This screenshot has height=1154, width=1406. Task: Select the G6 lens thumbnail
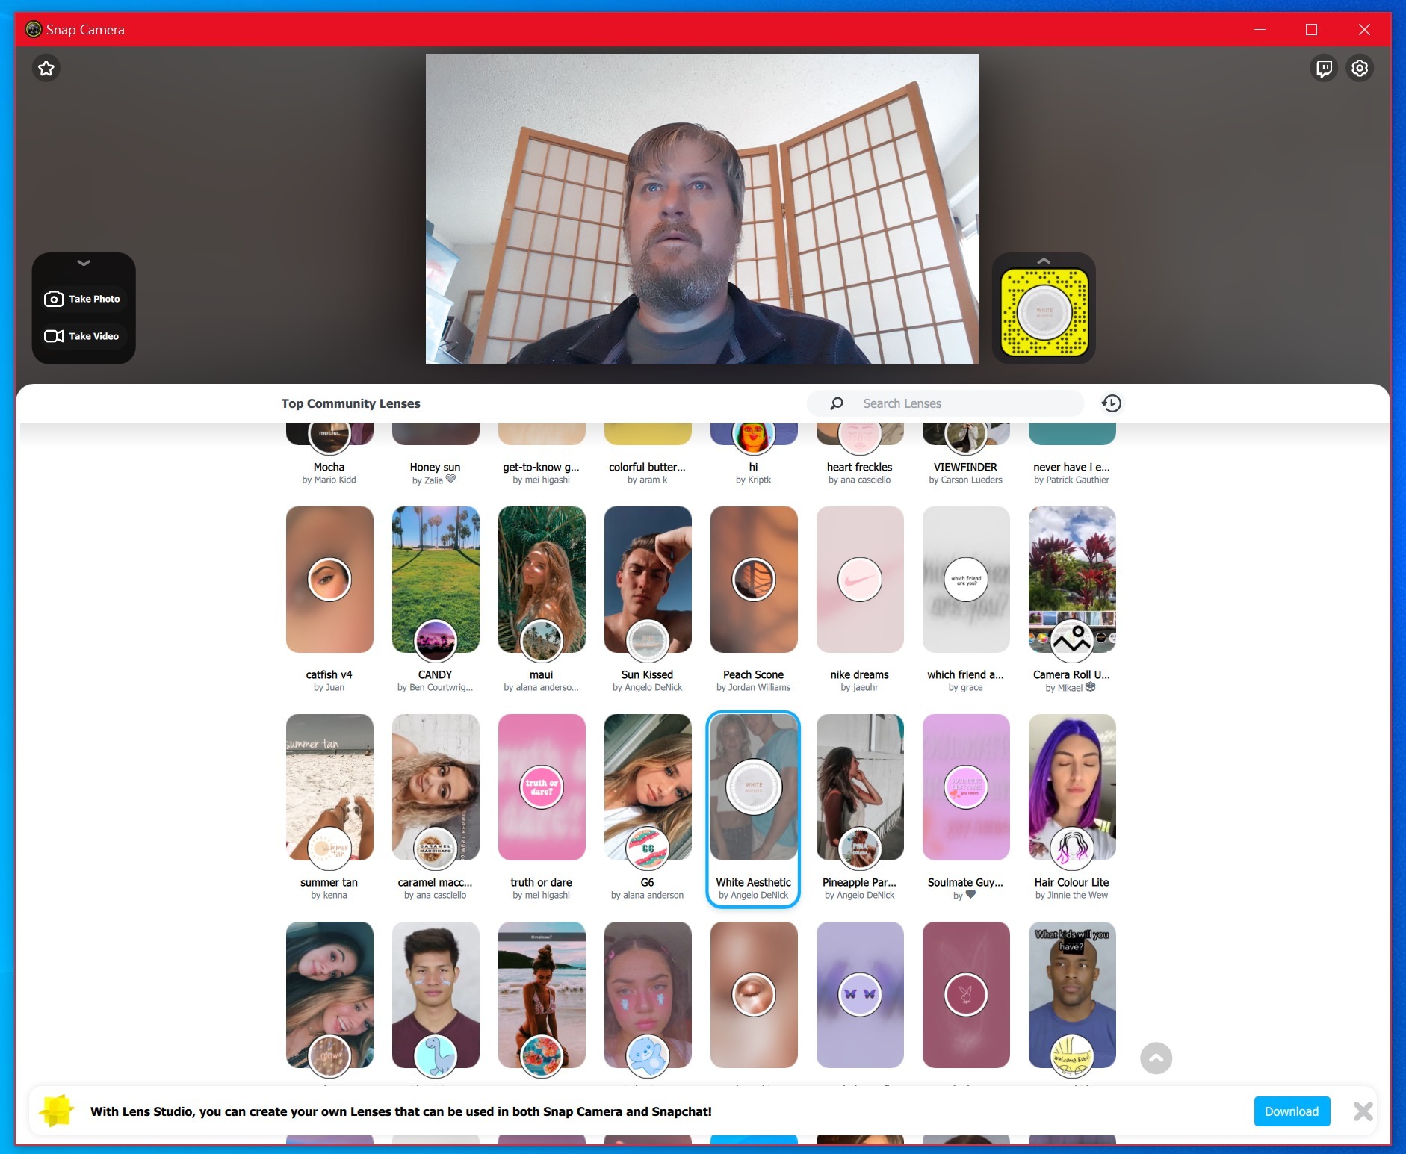[x=648, y=787]
